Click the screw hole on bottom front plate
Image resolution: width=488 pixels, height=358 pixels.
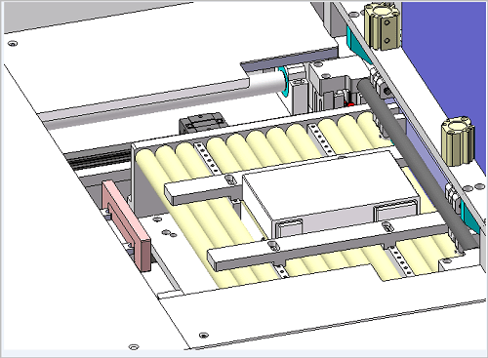[204, 335]
